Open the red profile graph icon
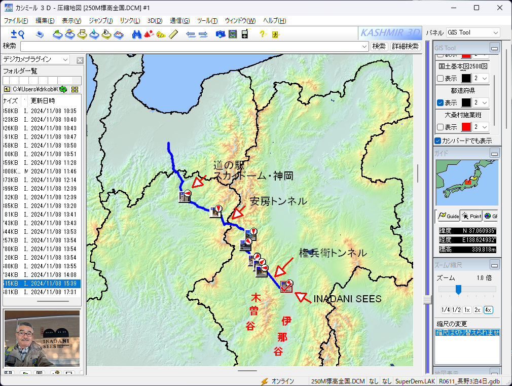The height and width of the screenshot is (386, 512). tap(118, 34)
